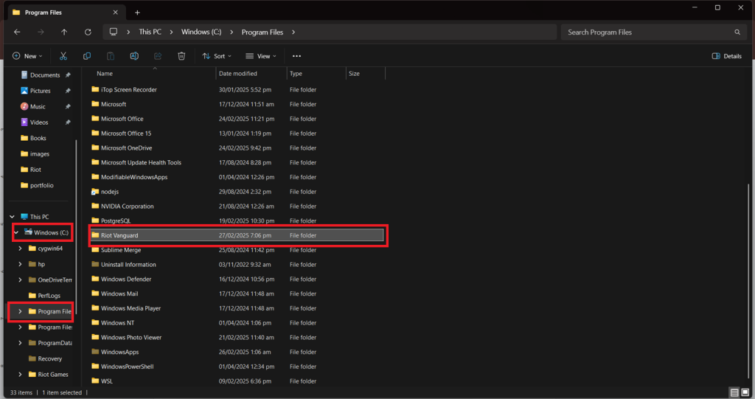Select Pictures in the quick access pane

[41, 91]
